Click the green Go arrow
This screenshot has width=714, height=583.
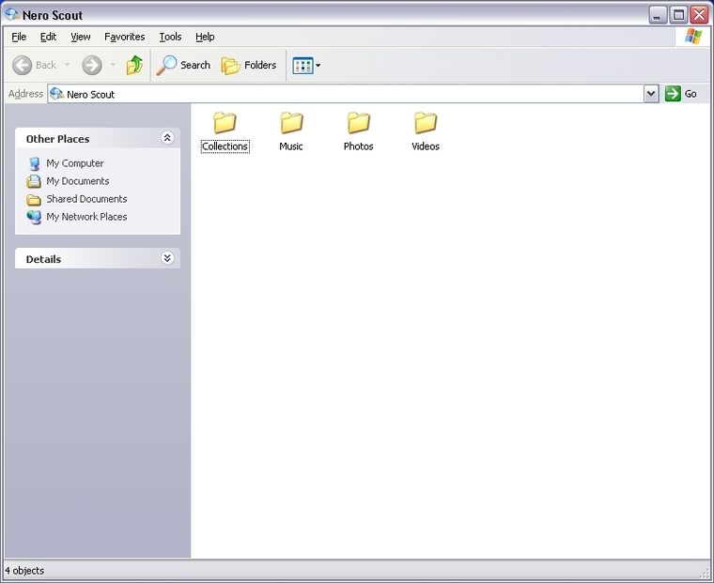click(673, 94)
